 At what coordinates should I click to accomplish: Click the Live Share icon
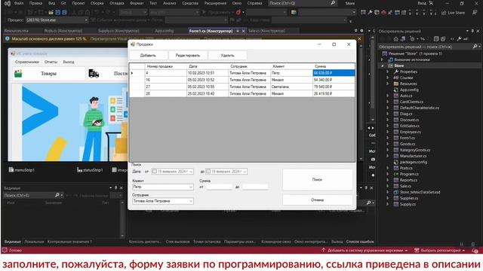444,13
